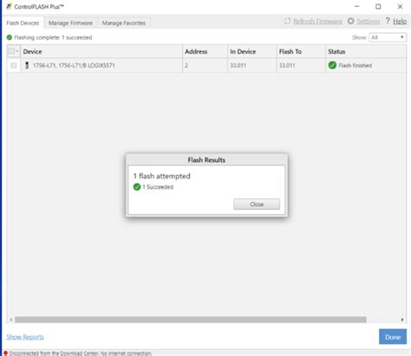Screen dimensions: 411x356
Task: Select the 1756-L71/B LOGIX5571 device name
Action: point(74,66)
